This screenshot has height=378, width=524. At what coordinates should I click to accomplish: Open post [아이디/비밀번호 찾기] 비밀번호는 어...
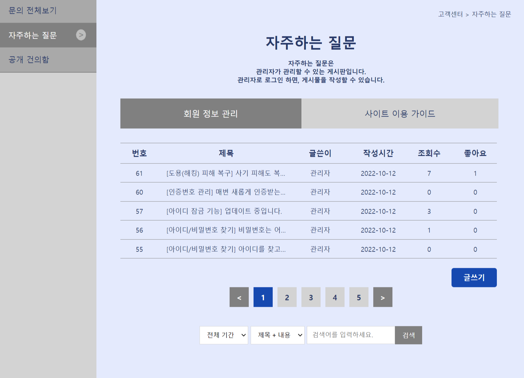226,230
